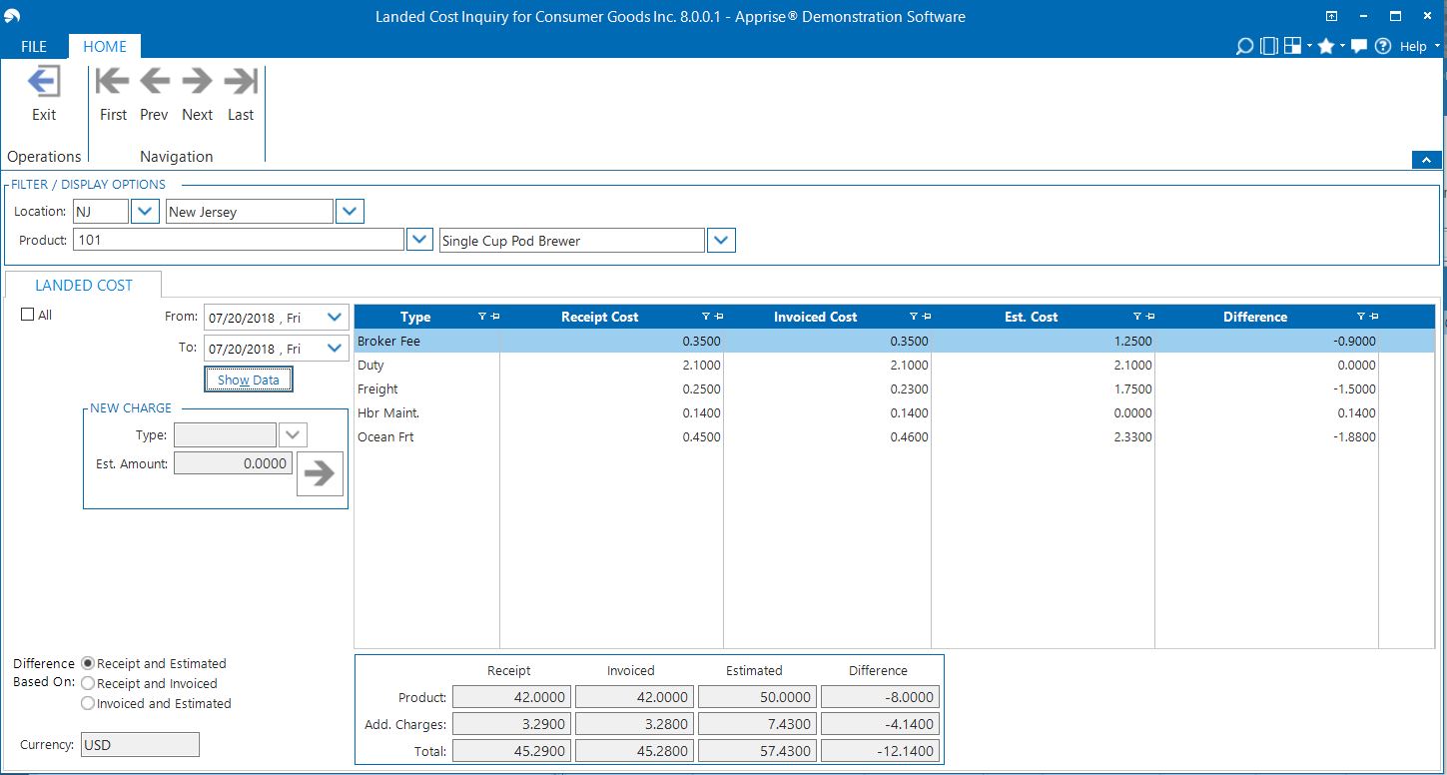
Task: Select Invoiced and Estimated difference option
Action: click(x=88, y=704)
